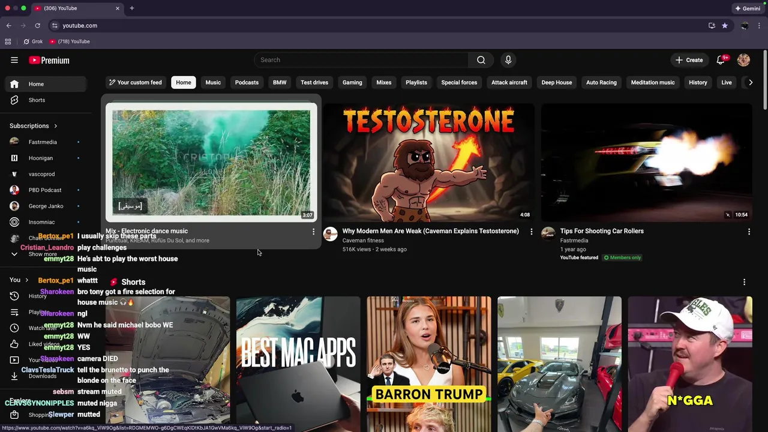
Task: Click the search magnifier button
Action: [x=481, y=60]
